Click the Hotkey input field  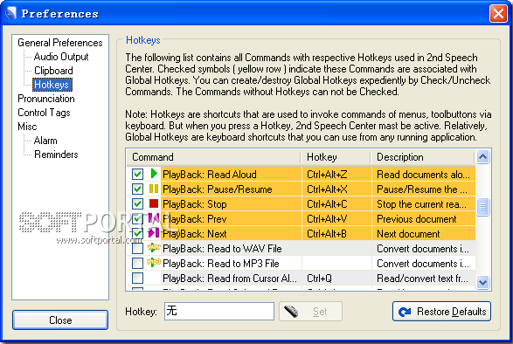(218, 311)
